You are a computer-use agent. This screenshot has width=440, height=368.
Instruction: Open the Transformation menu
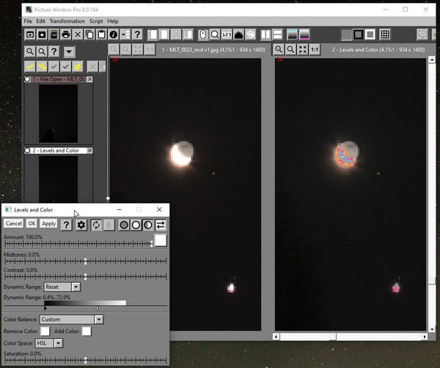click(x=67, y=21)
